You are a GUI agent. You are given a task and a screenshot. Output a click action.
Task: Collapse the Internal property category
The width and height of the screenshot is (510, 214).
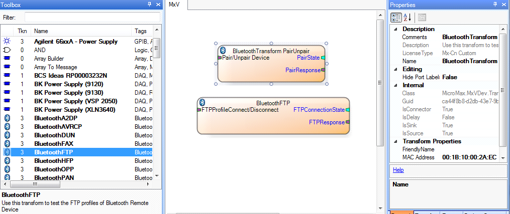pyautogui.click(x=396, y=85)
